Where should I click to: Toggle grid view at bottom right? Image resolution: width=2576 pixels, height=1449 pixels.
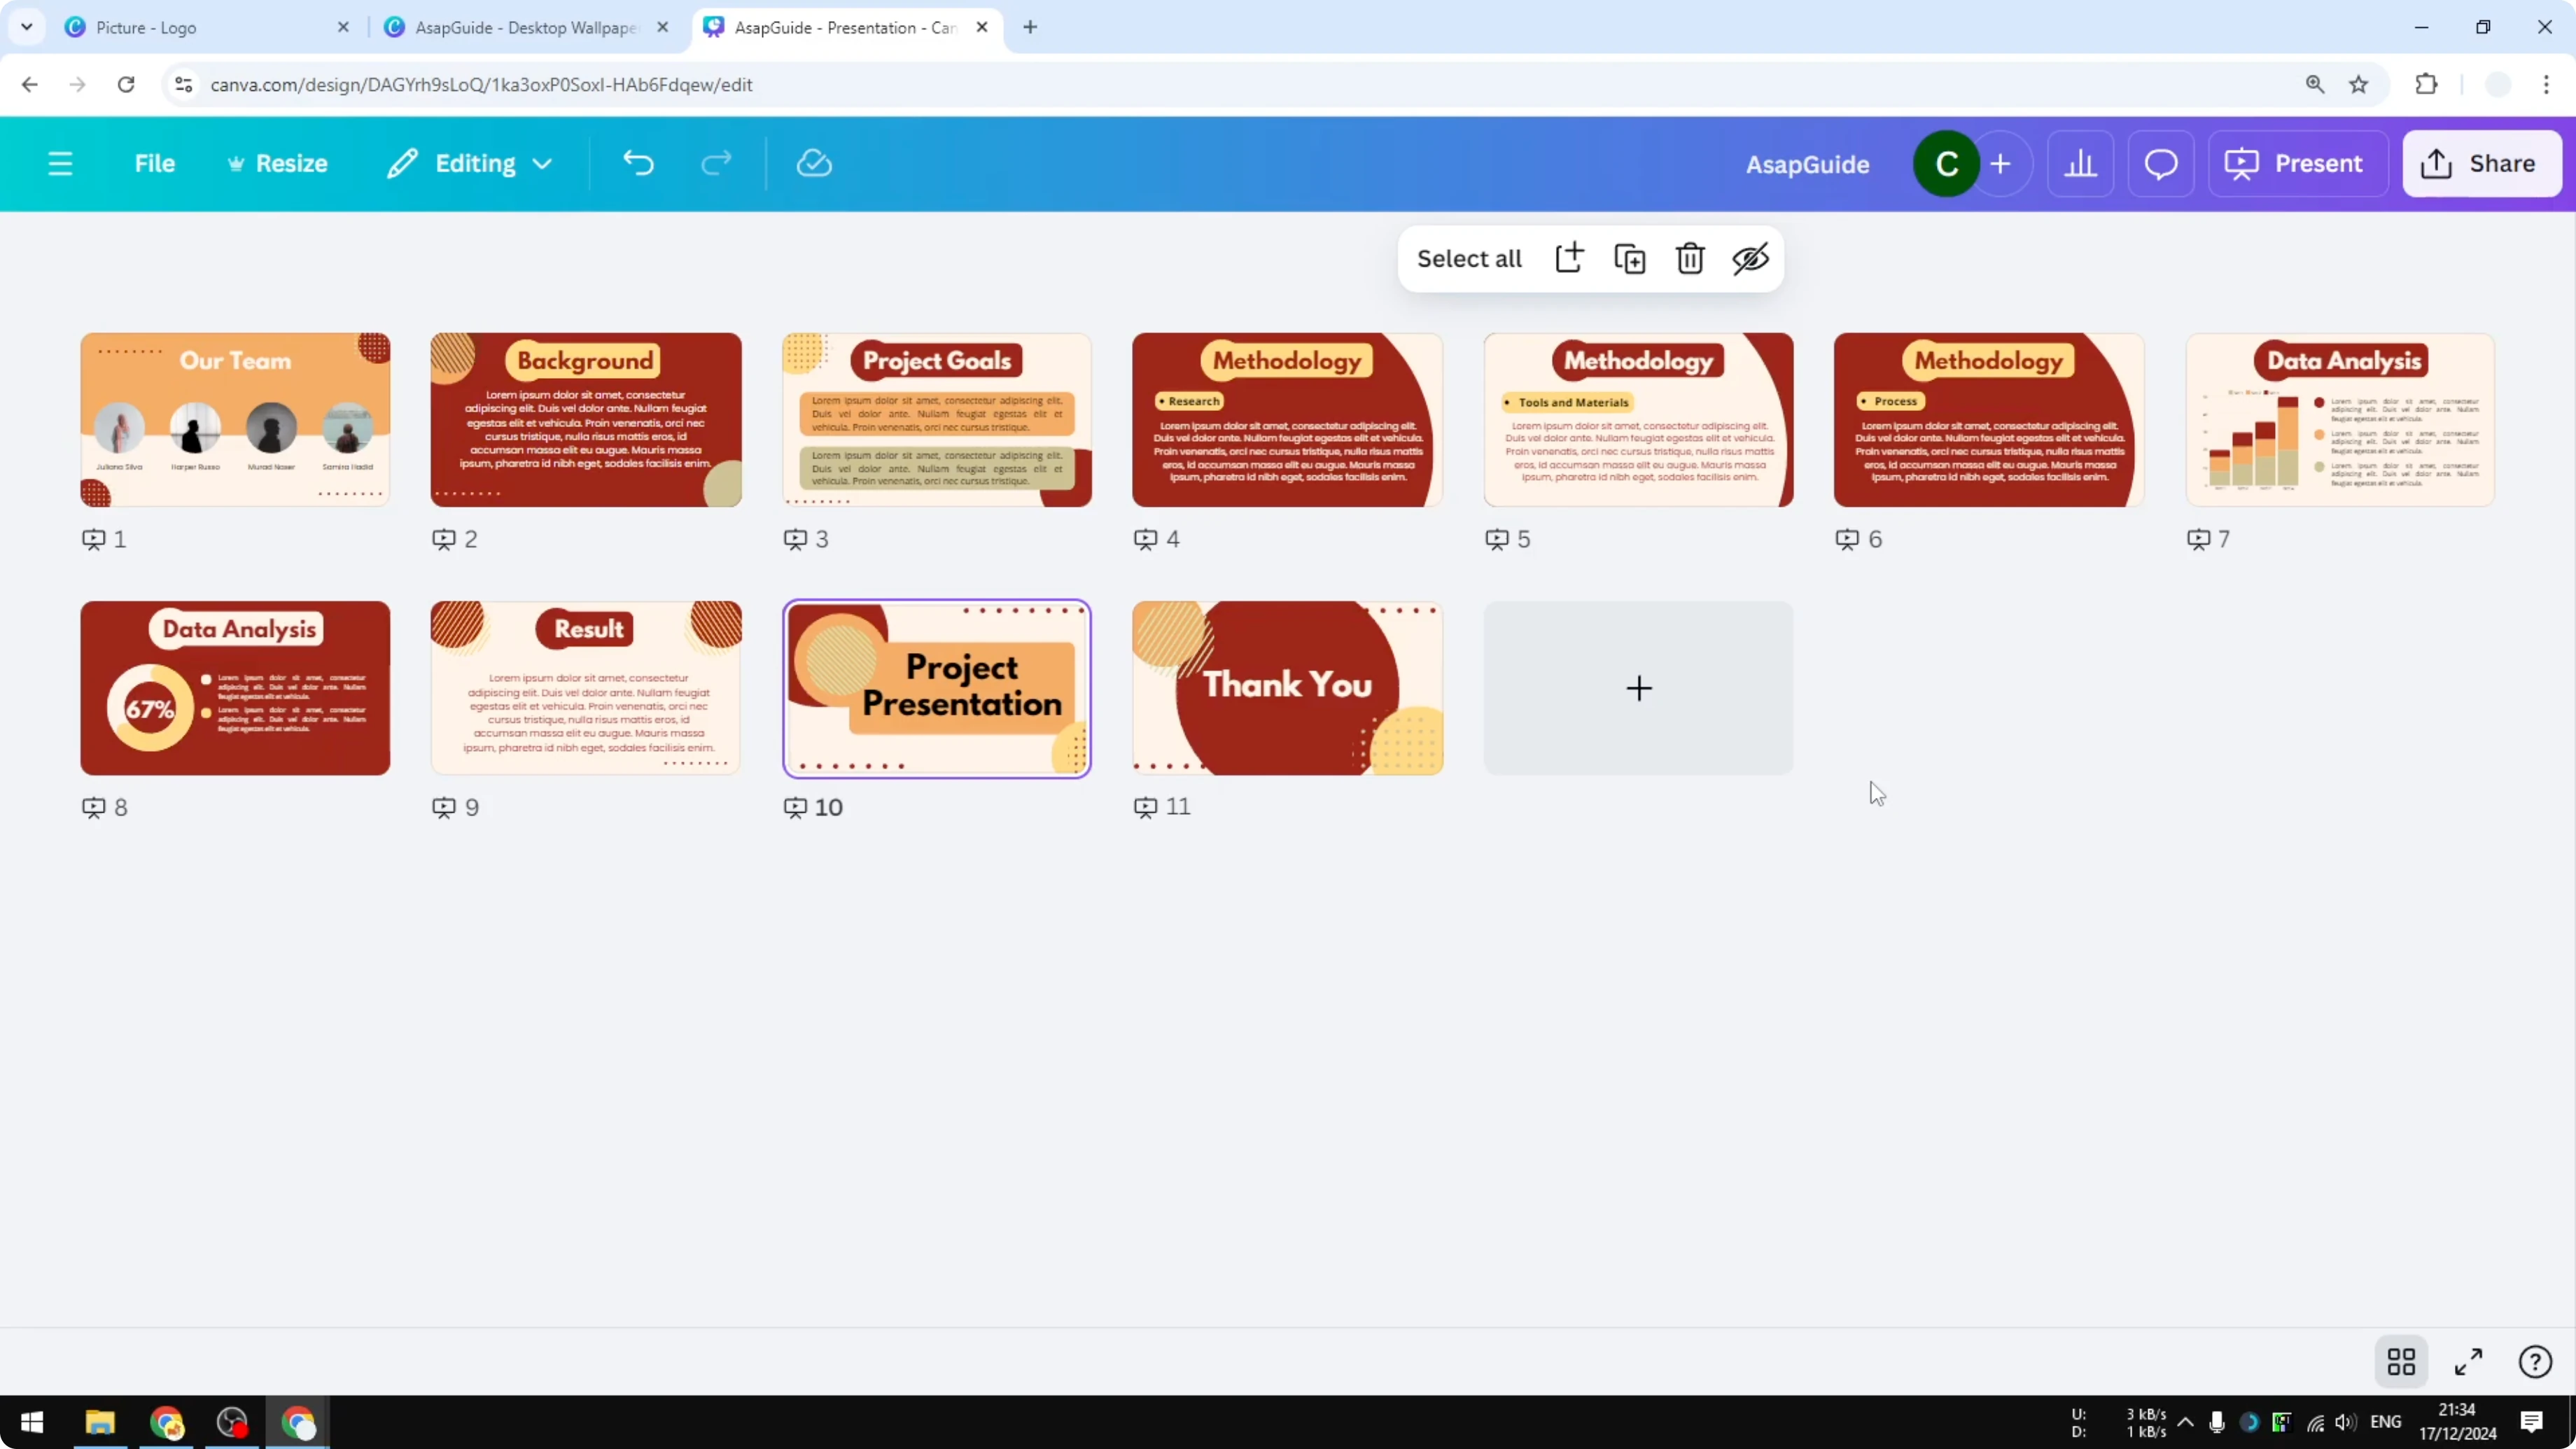2402,1361
